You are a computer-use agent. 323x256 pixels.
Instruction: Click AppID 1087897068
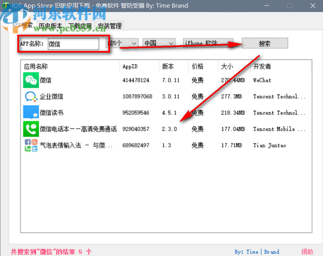[138, 96]
